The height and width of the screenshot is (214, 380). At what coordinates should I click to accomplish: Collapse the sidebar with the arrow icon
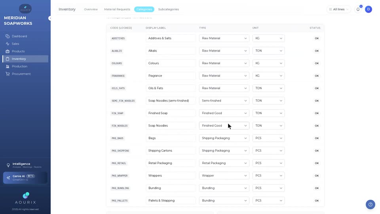(x=50, y=18)
